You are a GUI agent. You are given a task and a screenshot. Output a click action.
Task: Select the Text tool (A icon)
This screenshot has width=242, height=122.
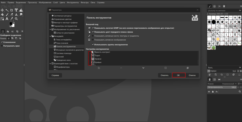point(7,19)
